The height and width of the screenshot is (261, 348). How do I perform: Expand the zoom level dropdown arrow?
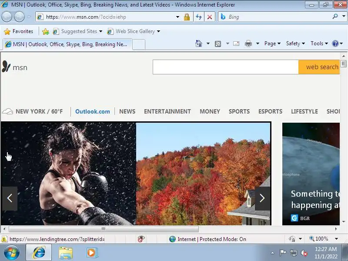coord(336,239)
